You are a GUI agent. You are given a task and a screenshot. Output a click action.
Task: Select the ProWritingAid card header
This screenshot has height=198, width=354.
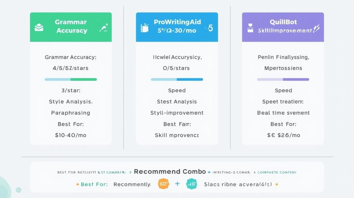177,27
